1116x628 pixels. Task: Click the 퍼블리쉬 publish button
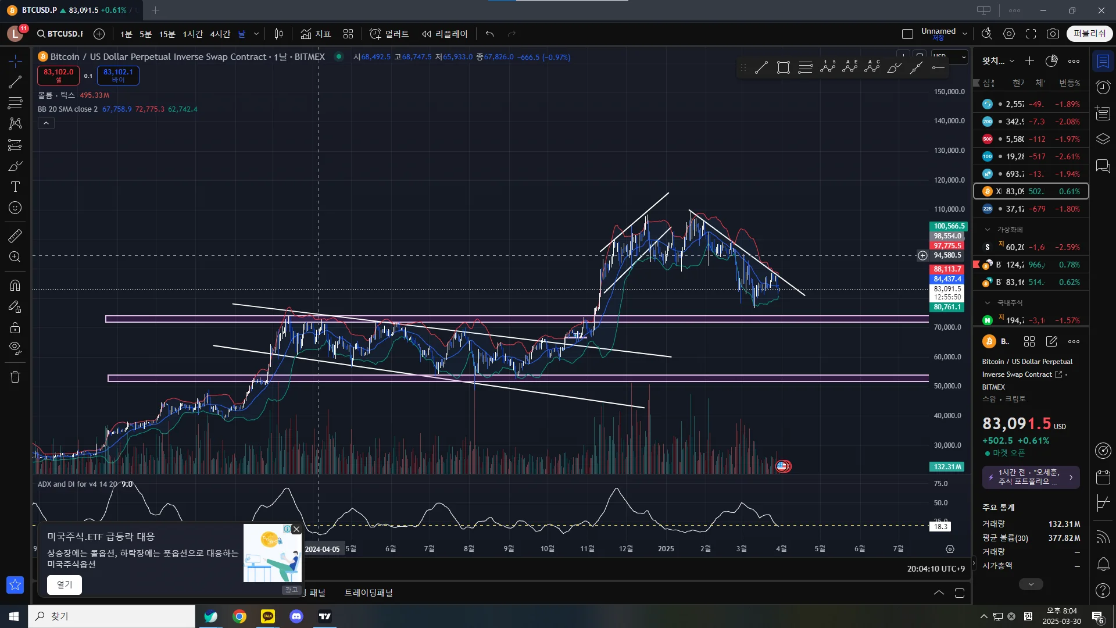coord(1089,34)
